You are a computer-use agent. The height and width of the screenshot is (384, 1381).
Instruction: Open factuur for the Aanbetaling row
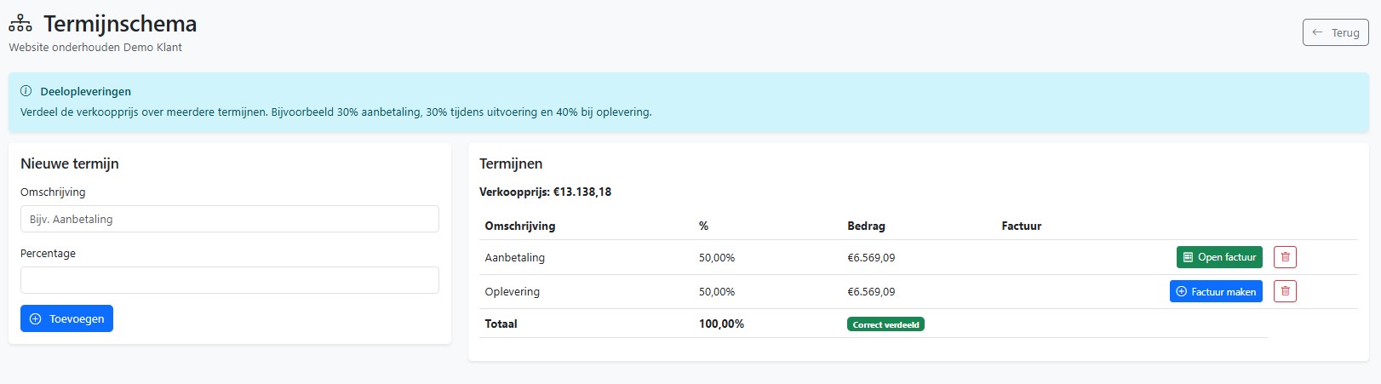point(1219,257)
